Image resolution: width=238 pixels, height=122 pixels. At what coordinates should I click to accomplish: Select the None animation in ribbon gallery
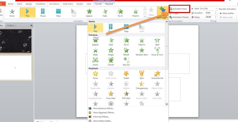(12, 13)
